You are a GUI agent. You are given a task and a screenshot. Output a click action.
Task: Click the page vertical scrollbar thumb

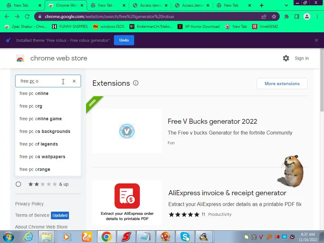(x=322, y=81)
